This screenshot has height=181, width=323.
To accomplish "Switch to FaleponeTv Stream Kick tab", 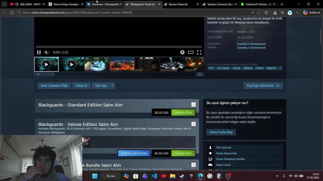I will coord(258,4).
